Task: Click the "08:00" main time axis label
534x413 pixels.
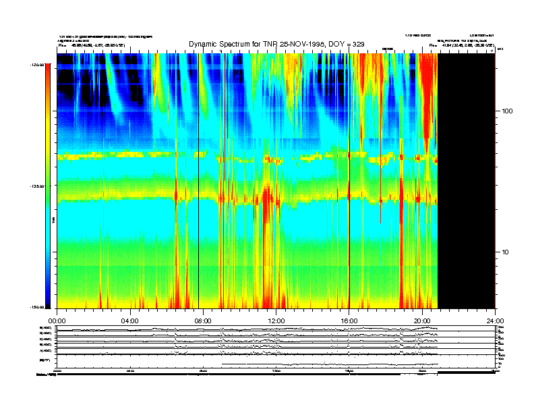Action: click(x=203, y=321)
